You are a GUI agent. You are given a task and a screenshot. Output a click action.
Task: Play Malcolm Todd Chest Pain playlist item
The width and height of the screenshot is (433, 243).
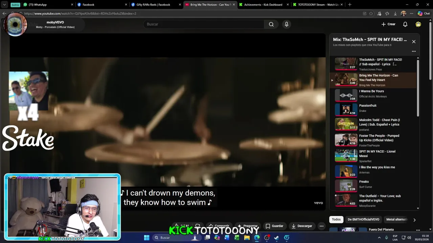[x=373, y=125]
